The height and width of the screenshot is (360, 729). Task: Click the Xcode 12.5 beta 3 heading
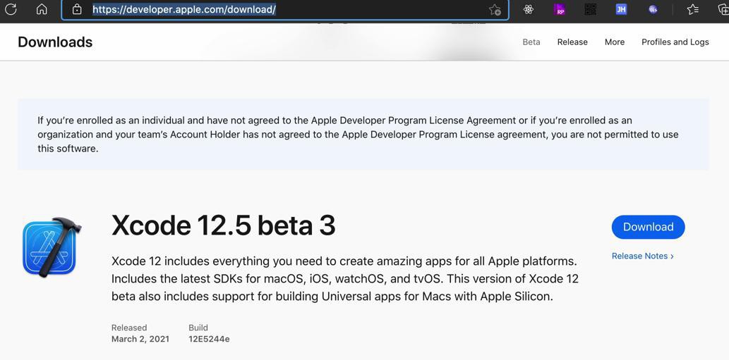tap(223, 226)
